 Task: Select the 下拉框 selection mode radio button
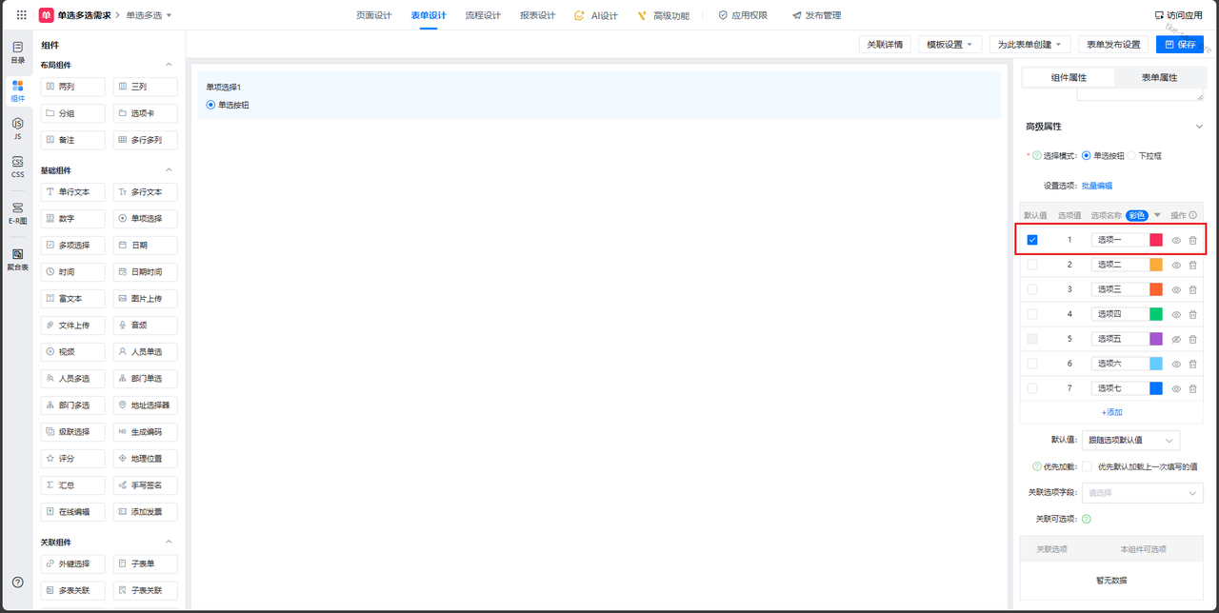click(1132, 155)
